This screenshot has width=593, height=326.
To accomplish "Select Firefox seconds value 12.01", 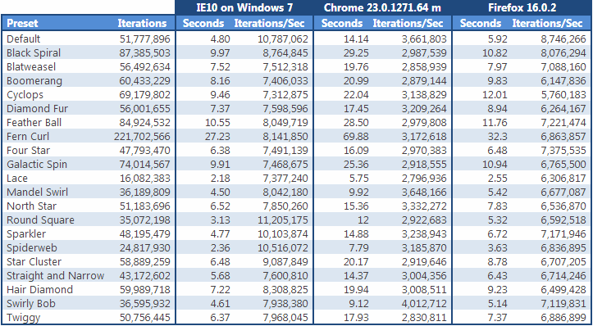I will coord(495,95).
